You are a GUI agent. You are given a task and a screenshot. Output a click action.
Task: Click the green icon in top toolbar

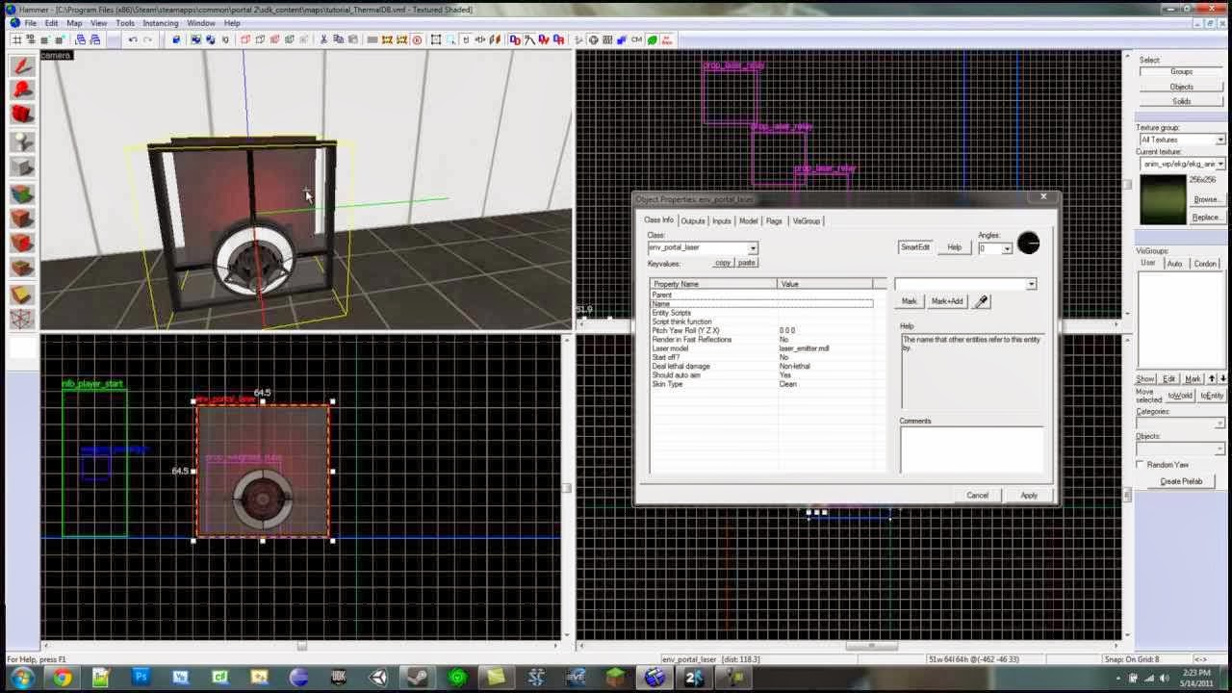click(652, 39)
